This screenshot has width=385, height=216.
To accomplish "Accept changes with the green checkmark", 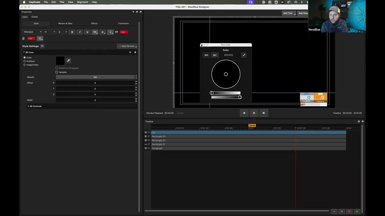I will pyautogui.click(x=357, y=211).
